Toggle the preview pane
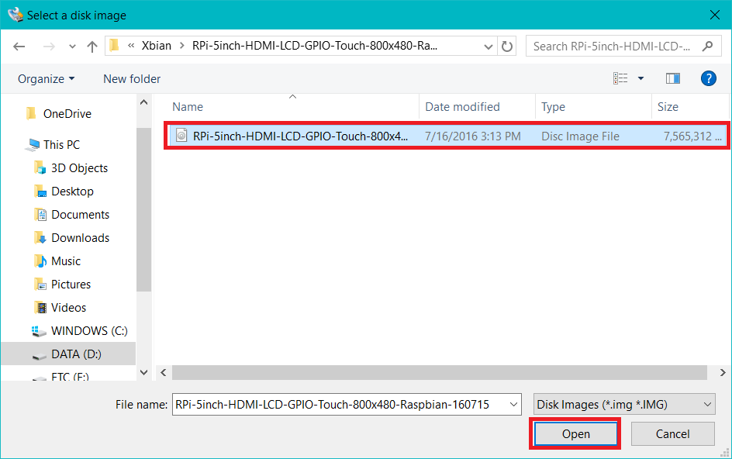The width and height of the screenshot is (732, 459). click(673, 78)
